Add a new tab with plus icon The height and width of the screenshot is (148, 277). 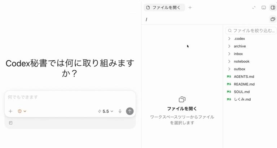point(190,8)
